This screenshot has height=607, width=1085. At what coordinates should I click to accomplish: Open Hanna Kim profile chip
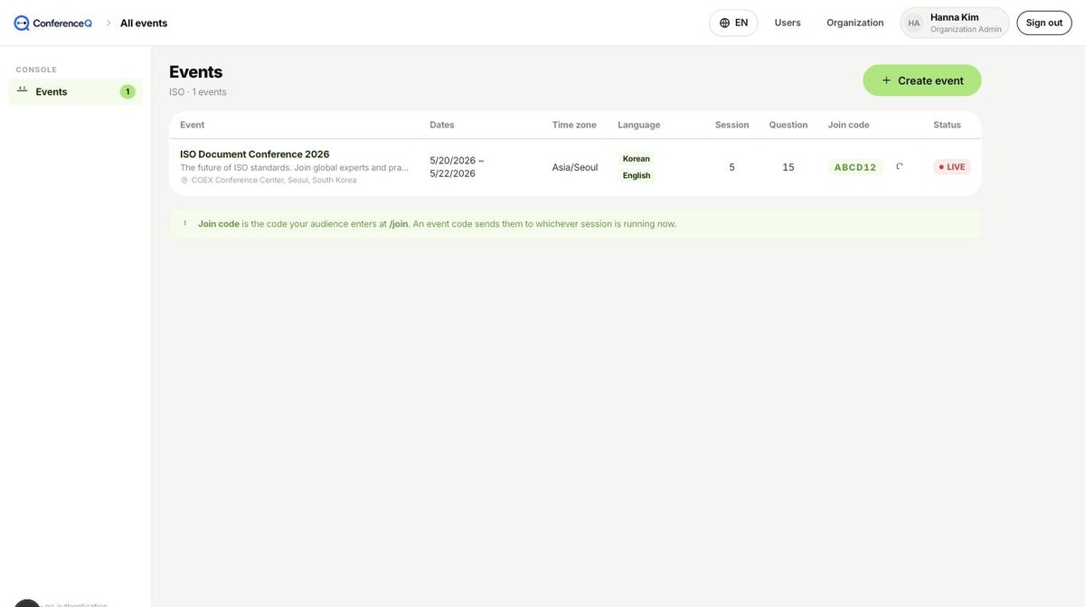pos(955,23)
